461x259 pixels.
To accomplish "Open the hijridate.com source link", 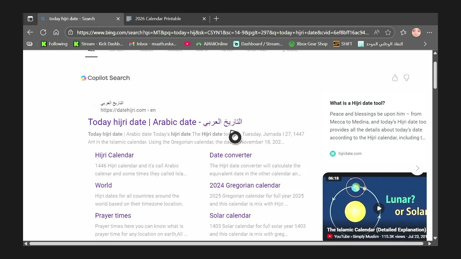I will tap(350, 154).
